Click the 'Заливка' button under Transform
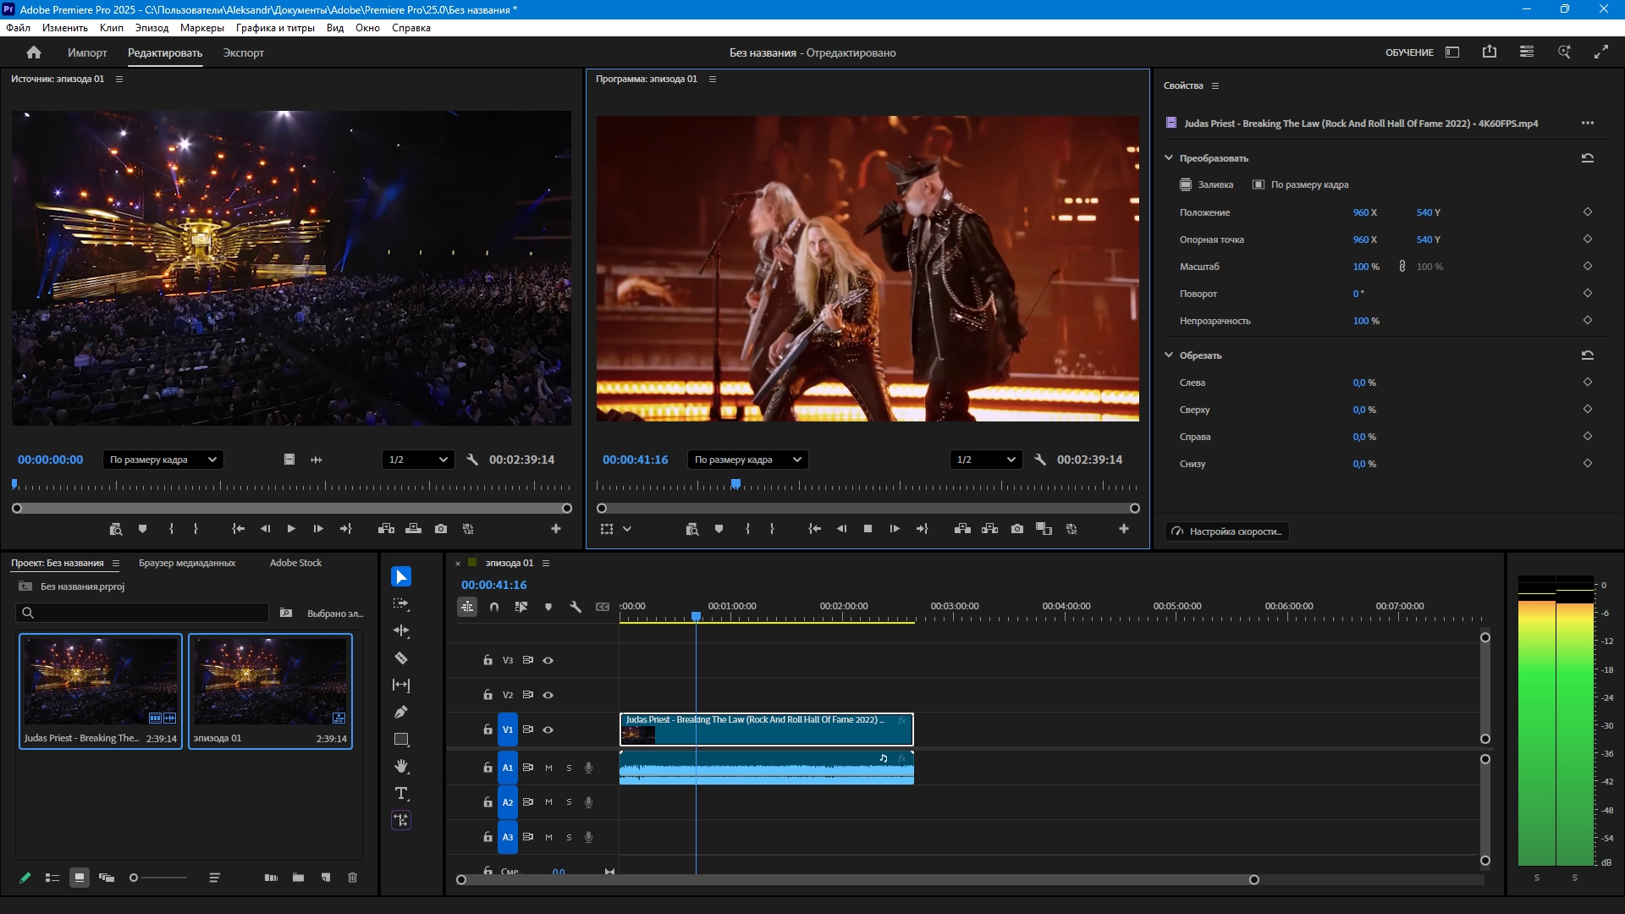This screenshot has height=914, width=1625. (1207, 184)
